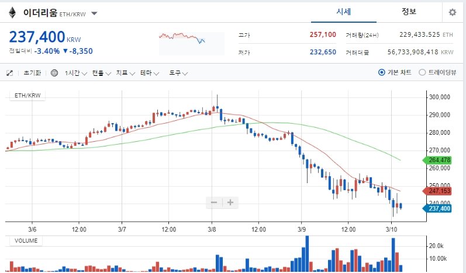
Task: Open the settings gear icon
Action: [453, 12]
